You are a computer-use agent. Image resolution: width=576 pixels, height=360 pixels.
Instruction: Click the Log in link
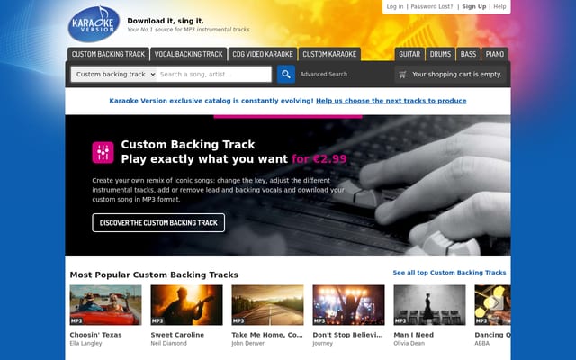pyautogui.click(x=395, y=6)
